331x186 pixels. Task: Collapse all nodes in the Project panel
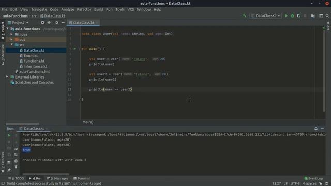(x=49, y=23)
